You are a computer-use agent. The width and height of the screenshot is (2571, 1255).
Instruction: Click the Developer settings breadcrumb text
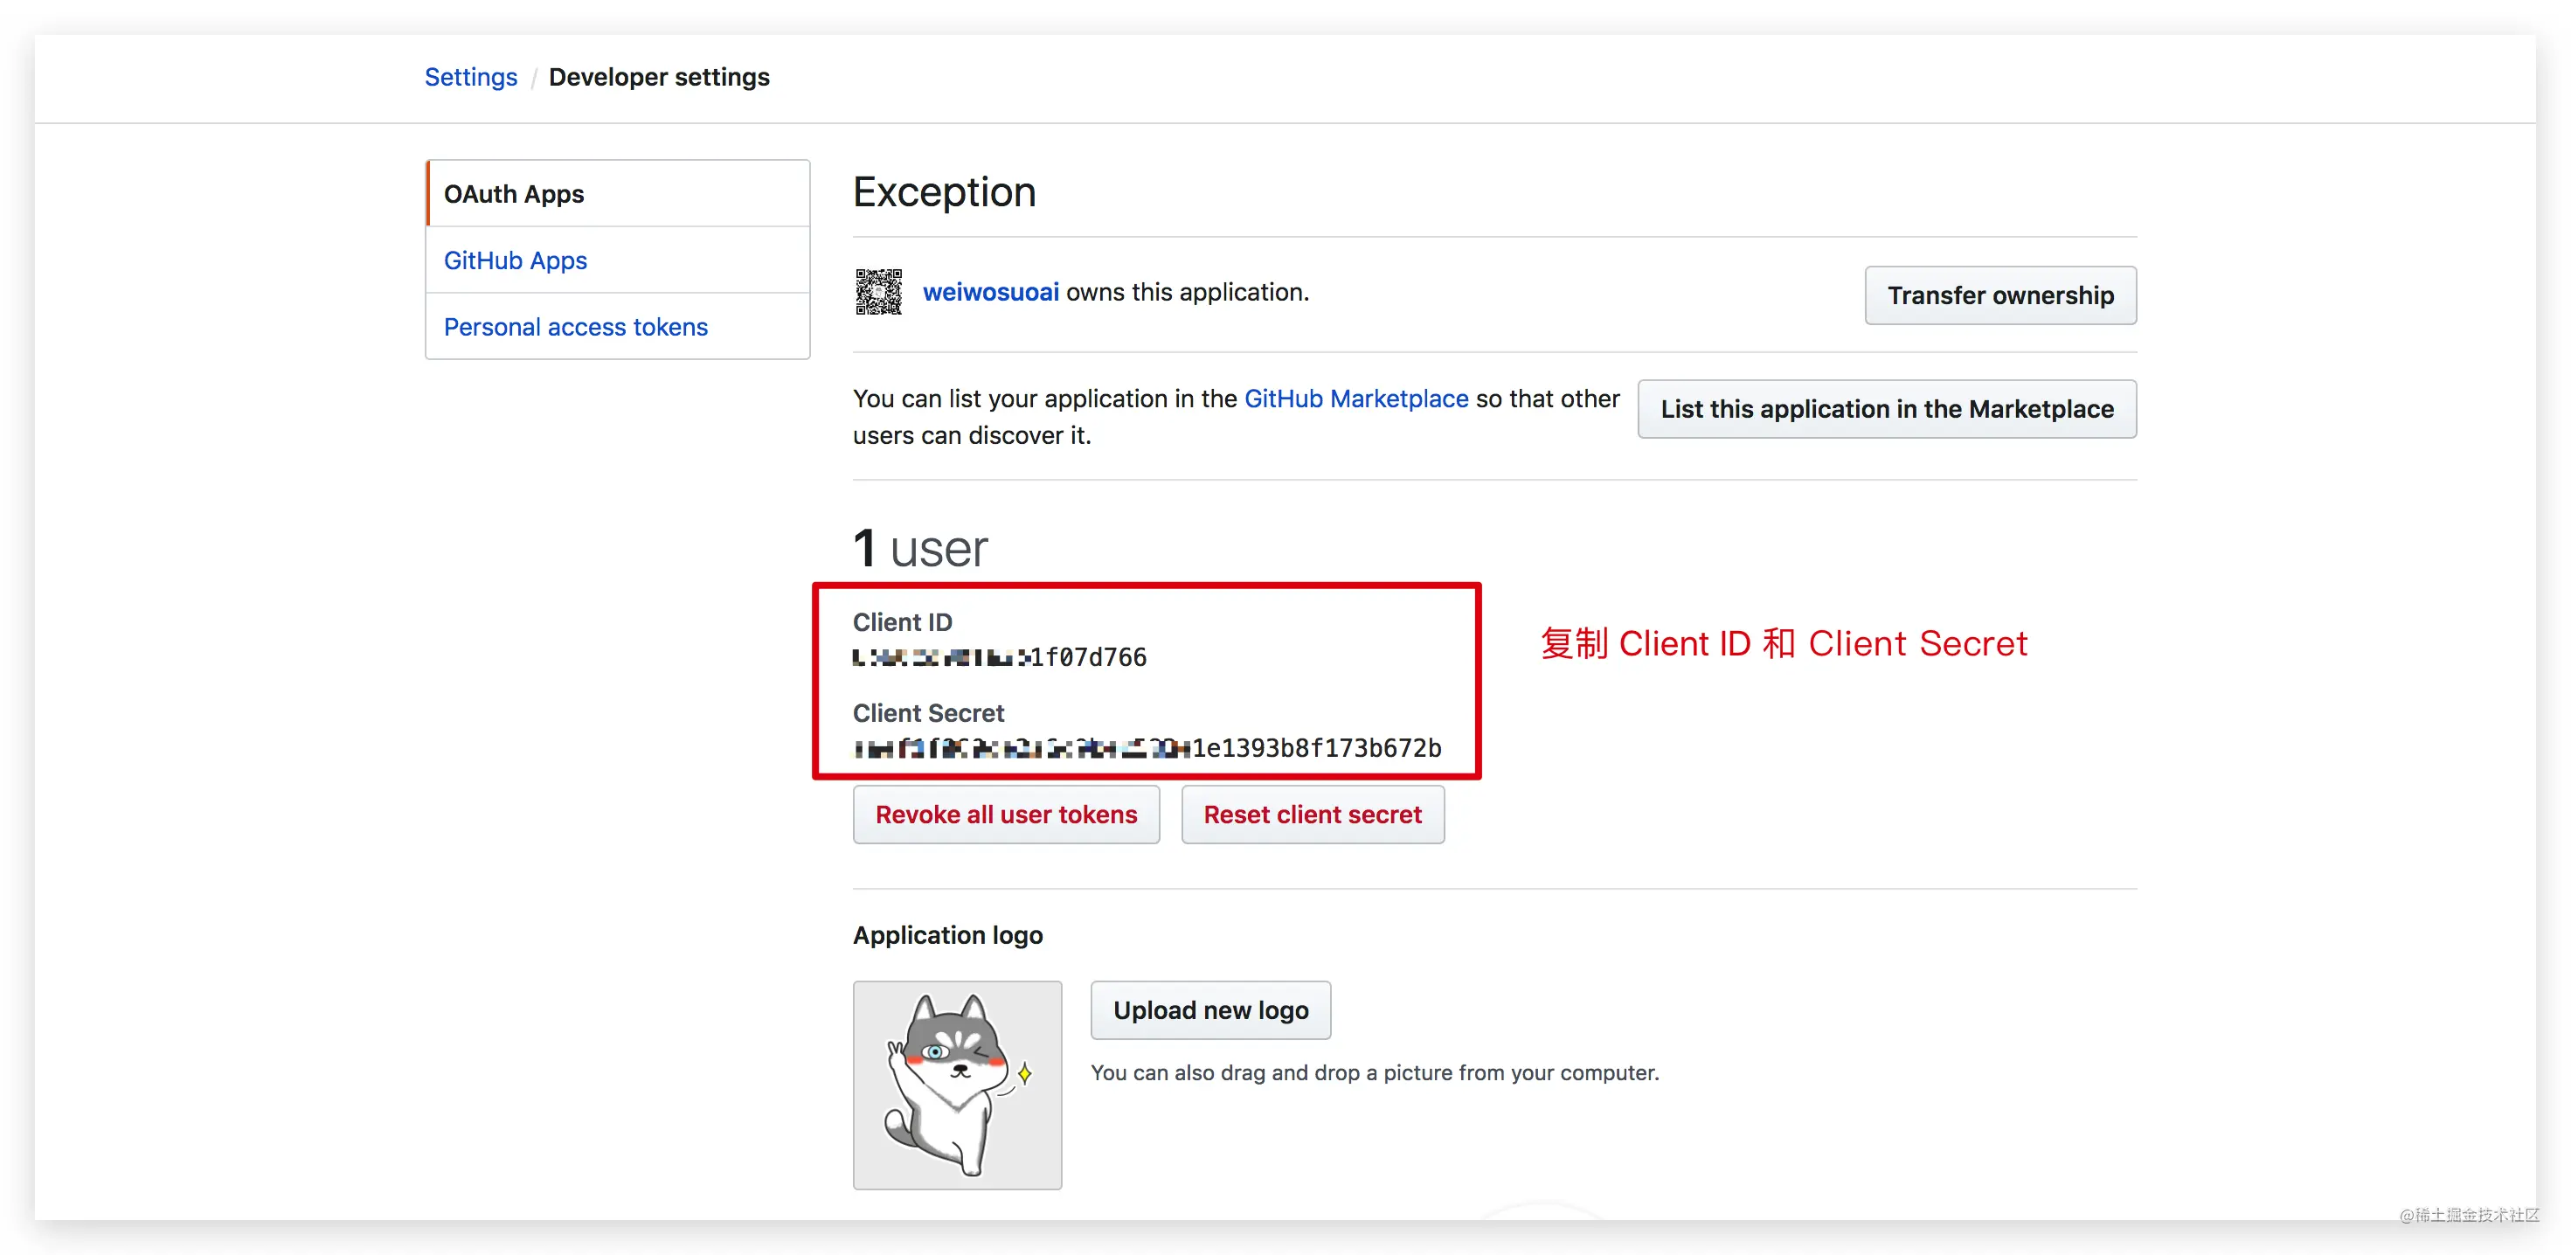pyautogui.click(x=659, y=77)
